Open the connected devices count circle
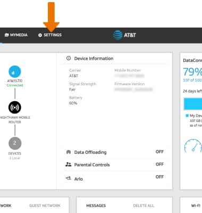The image size is (202, 213). (15, 143)
